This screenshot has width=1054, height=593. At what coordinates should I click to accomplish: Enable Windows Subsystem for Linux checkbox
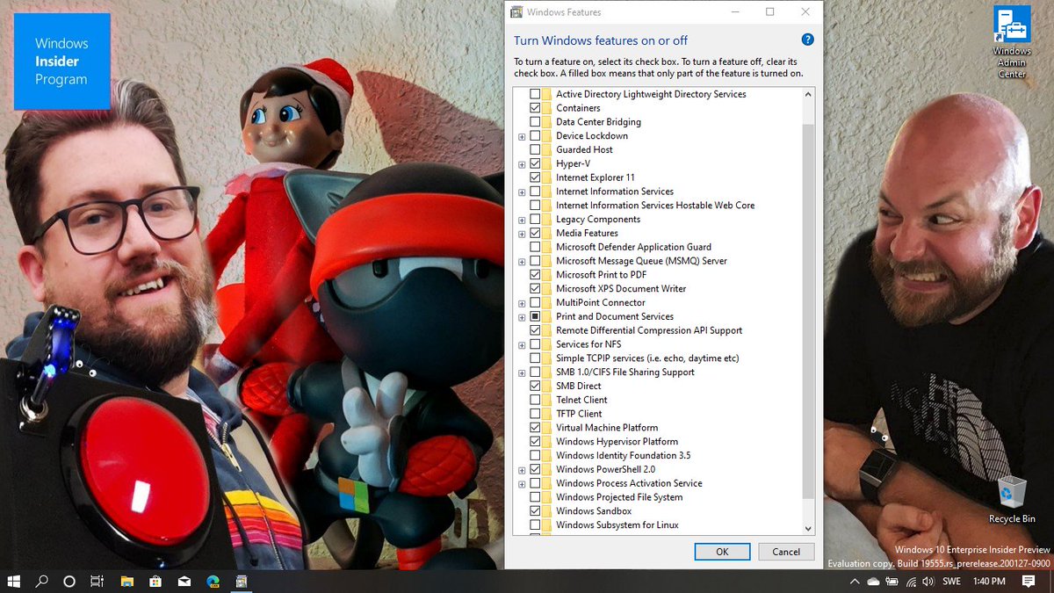pyautogui.click(x=535, y=525)
